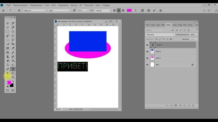Select the Magic Wand tool

coord(7,36)
